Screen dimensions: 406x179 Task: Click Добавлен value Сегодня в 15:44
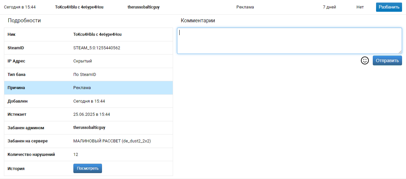point(89,101)
